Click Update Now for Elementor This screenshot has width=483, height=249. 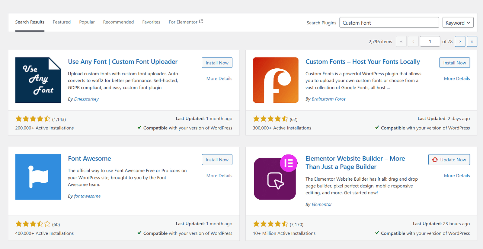tap(449, 160)
